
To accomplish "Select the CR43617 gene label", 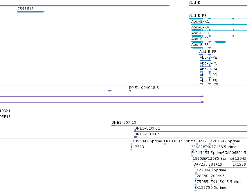I will pyautogui.click(x=25, y=8).
